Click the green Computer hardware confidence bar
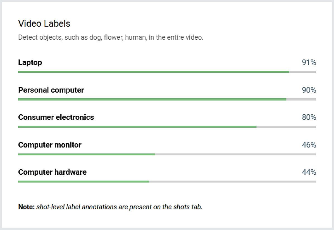This screenshot has width=334, height=230. (x=83, y=181)
